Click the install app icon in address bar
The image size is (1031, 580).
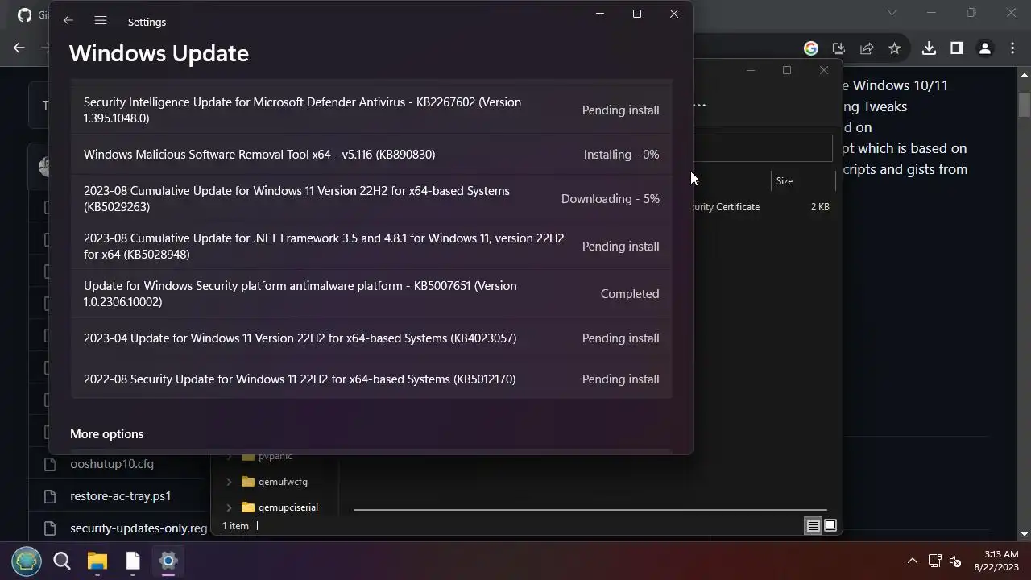pos(838,48)
